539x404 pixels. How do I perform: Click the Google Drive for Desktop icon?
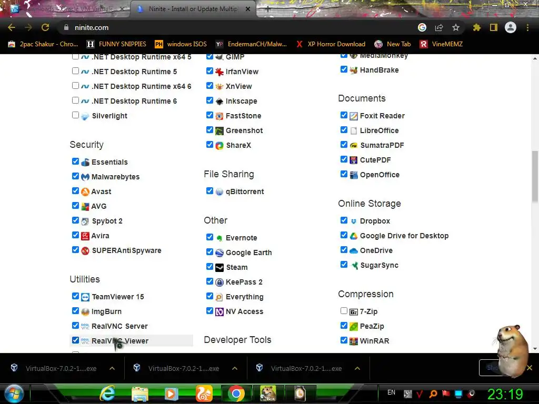354,236
